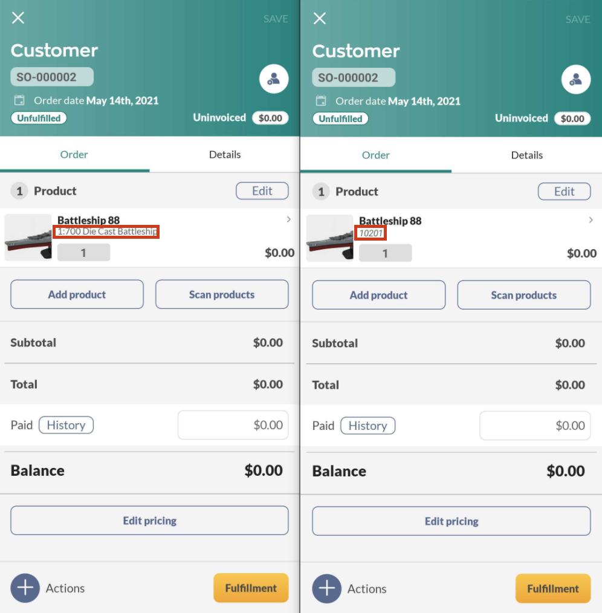Image resolution: width=602 pixels, height=613 pixels.
Task: Switch to the Details tab on right panel
Action: pos(526,155)
